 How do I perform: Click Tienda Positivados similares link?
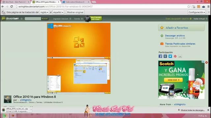coord(180,44)
